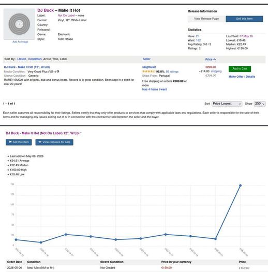The width and height of the screenshot is (268, 272).
Task: Click the info icon beside Very Good Plus
Action: point(58,71)
